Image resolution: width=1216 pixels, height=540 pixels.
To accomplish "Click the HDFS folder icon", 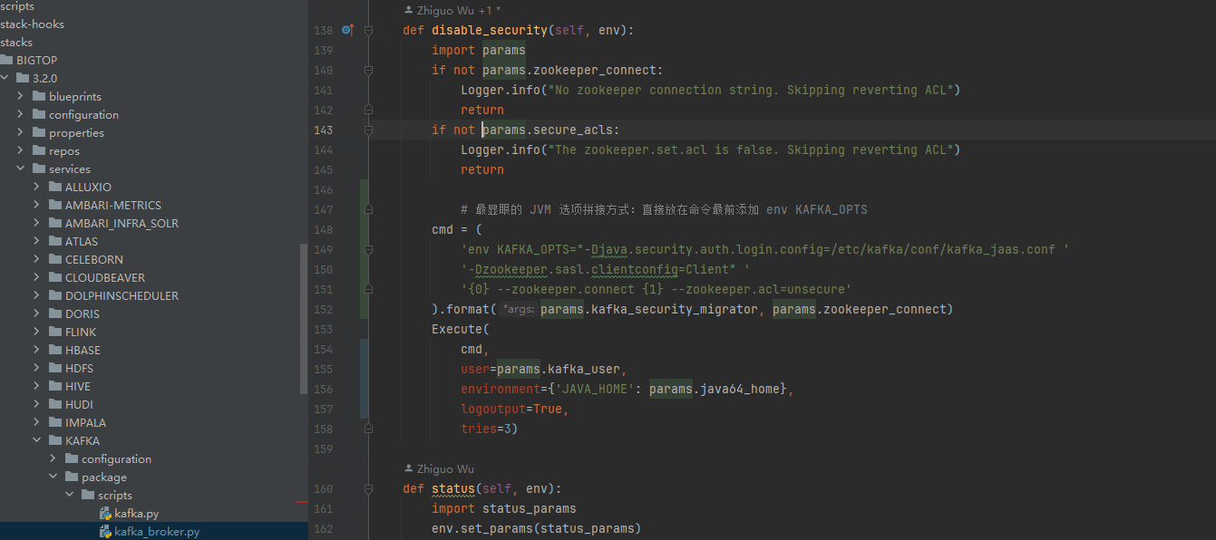I will (x=55, y=369).
